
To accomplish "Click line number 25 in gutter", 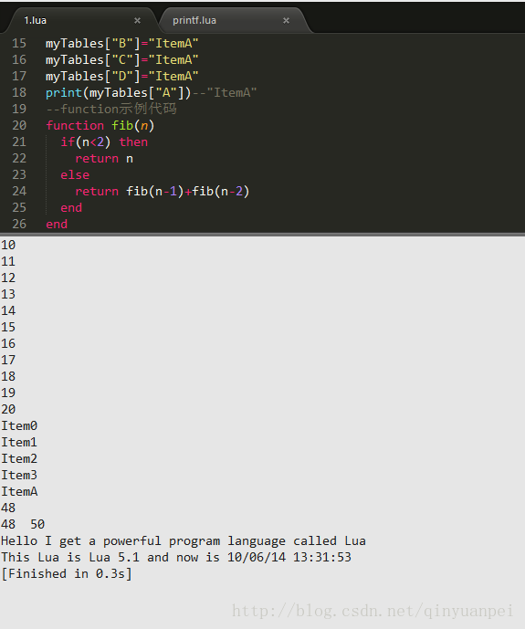I will click(x=19, y=208).
